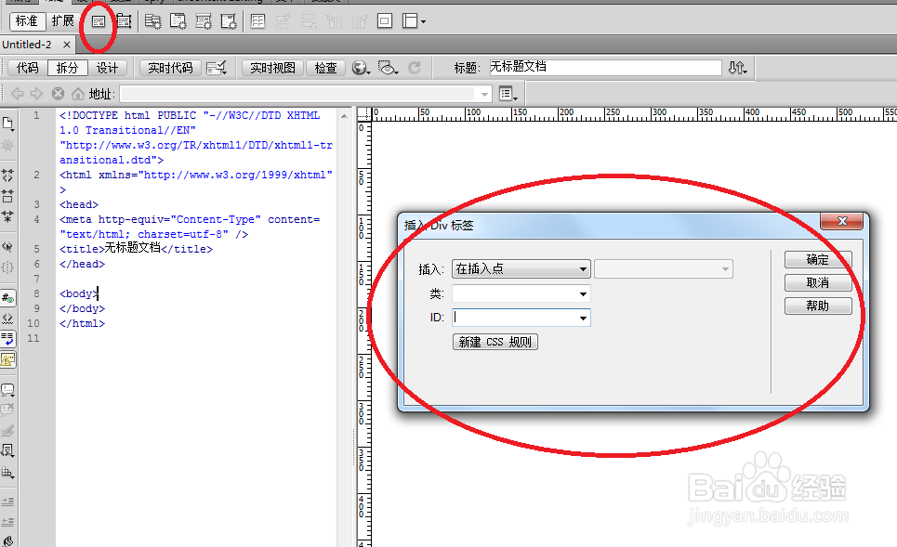Click the Insert Table icon
Screen dimensions: 897x547
tap(258, 21)
